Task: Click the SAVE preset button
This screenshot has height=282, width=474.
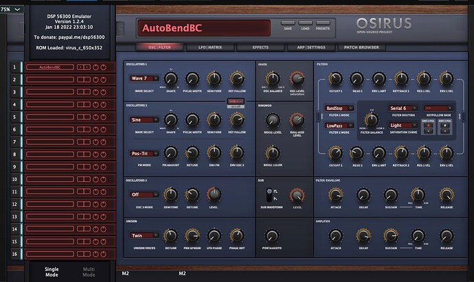Action: pyautogui.click(x=288, y=23)
